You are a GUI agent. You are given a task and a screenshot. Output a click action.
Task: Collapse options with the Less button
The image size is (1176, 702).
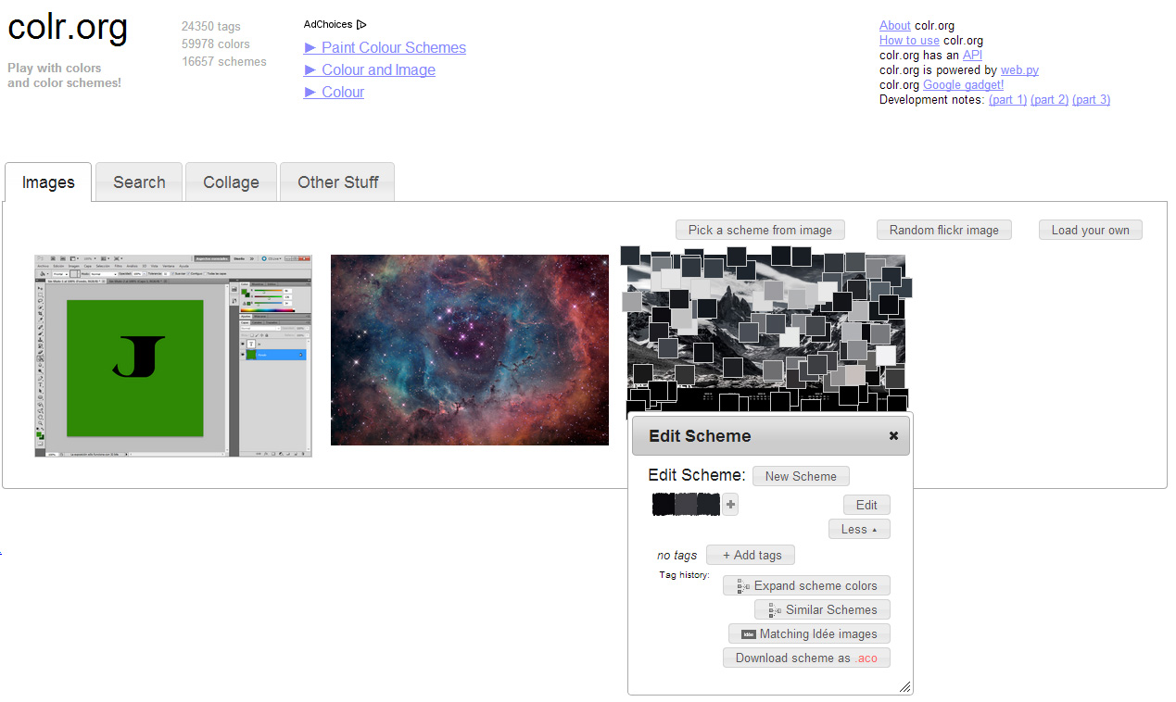click(859, 529)
